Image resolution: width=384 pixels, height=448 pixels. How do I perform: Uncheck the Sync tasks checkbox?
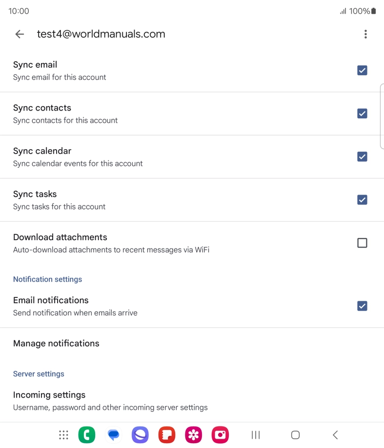(x=362, y=200)
